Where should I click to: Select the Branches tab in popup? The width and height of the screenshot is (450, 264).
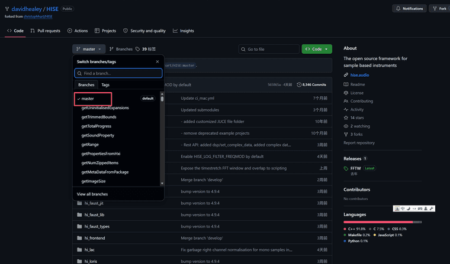pos(86,85)
